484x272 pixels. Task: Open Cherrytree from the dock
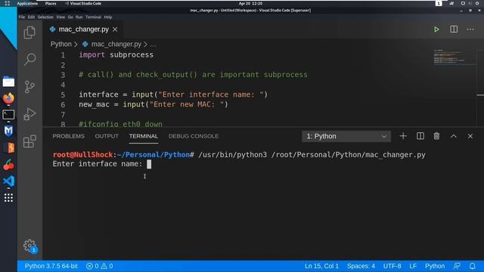(x=8, y=165)
